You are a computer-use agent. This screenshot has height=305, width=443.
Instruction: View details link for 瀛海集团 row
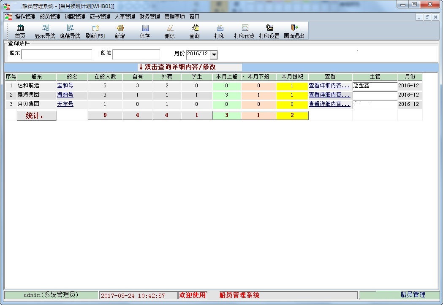point(329,94)
